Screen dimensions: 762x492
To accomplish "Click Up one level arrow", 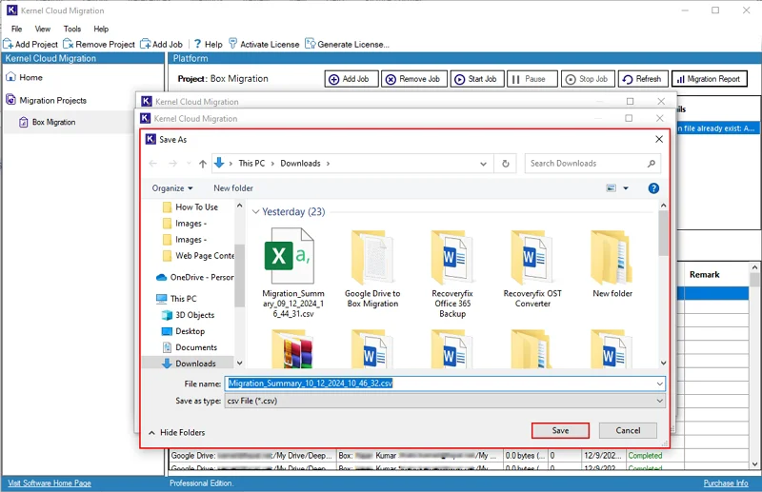I will coord(203,164).
